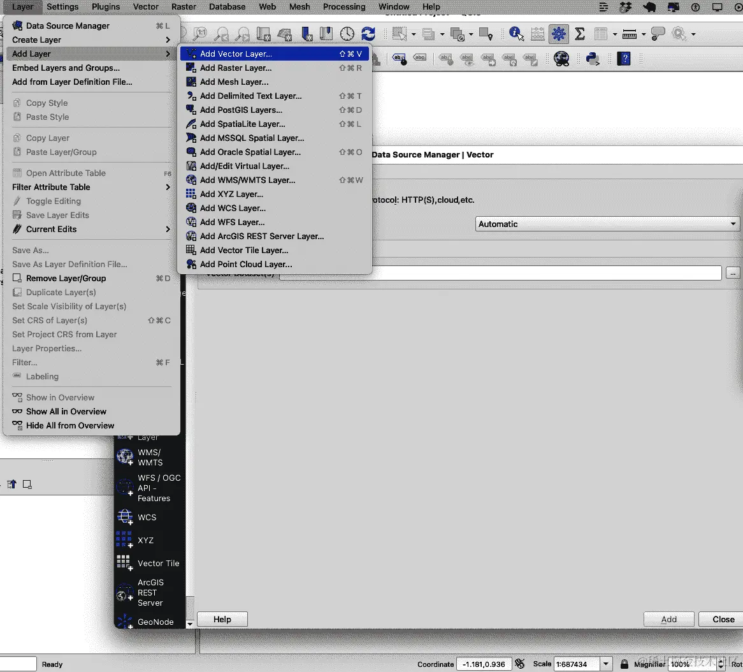
Task: Click the Help Contents book icon
Action: pos(624,59)
